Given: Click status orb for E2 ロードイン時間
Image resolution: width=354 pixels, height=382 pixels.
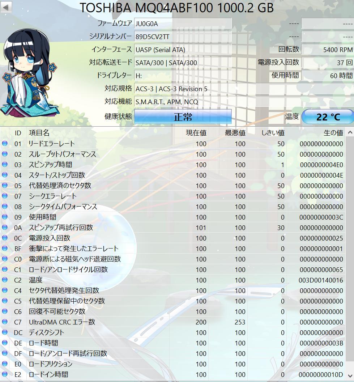Looking at the screenshot, I should 5,374.
